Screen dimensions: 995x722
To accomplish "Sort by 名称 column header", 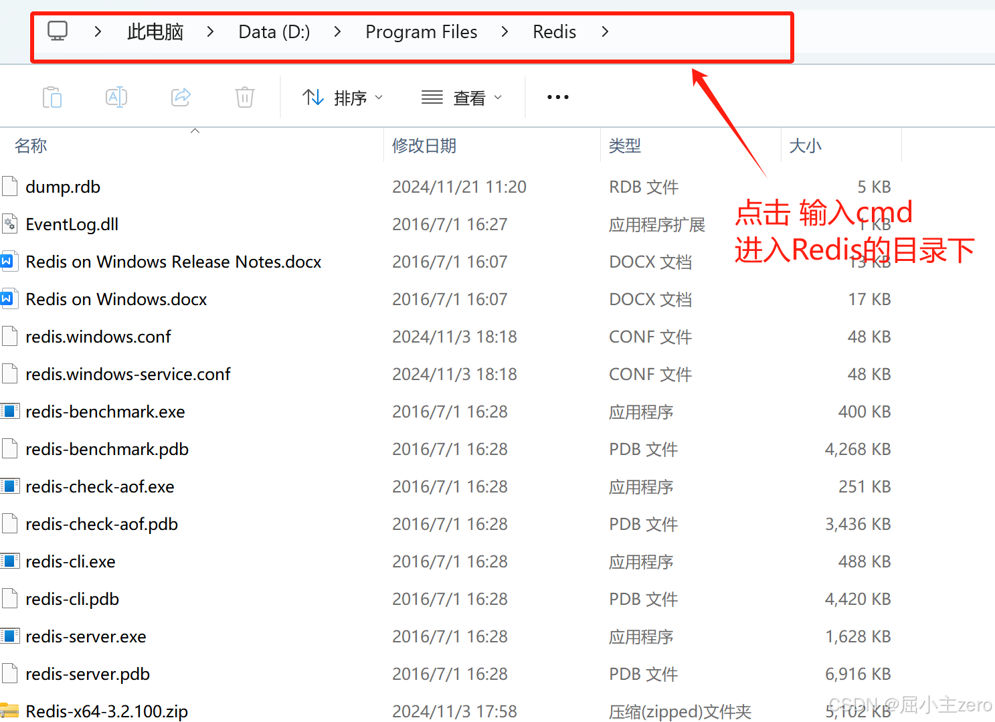I will point(31,145).
